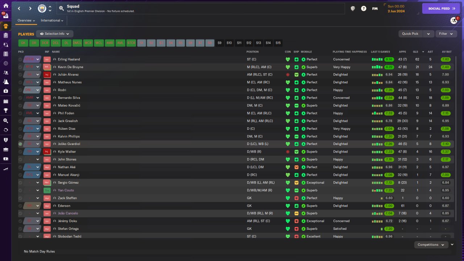464x261 pixels.
Task: Open the Filter dropdown
Action: point(446,34)
